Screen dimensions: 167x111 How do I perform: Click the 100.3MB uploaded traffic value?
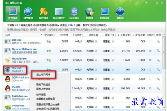click(140, 51)
